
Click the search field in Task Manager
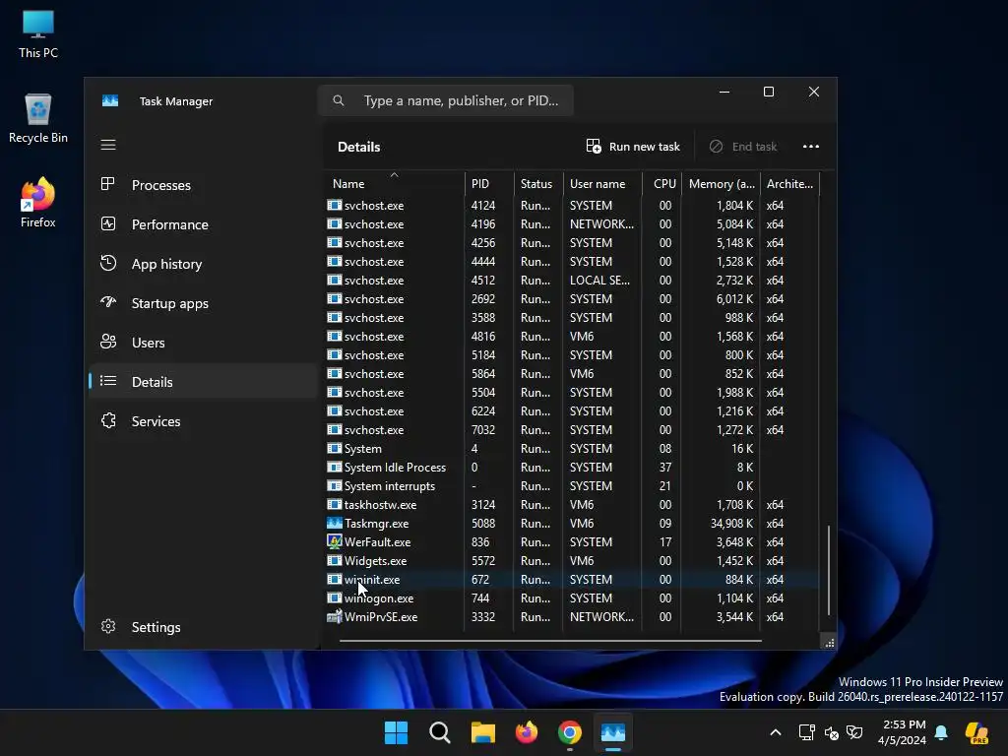tap(446, 100)
